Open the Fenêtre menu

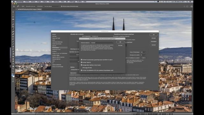79,2
